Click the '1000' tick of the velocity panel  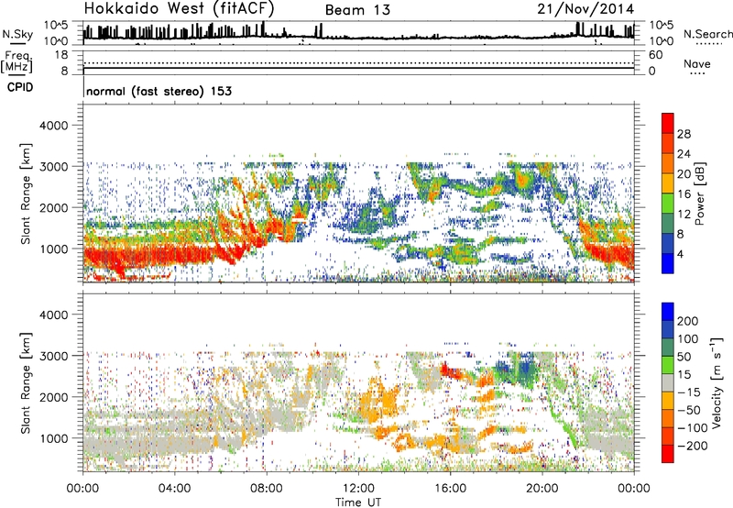pos(53,438)
